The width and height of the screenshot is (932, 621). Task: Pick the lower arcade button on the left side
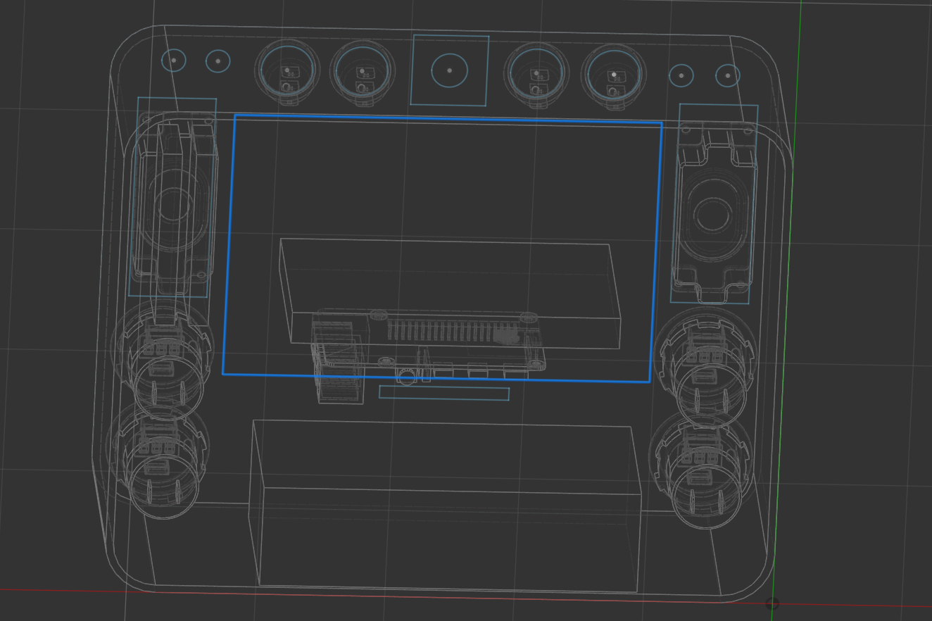159,461
